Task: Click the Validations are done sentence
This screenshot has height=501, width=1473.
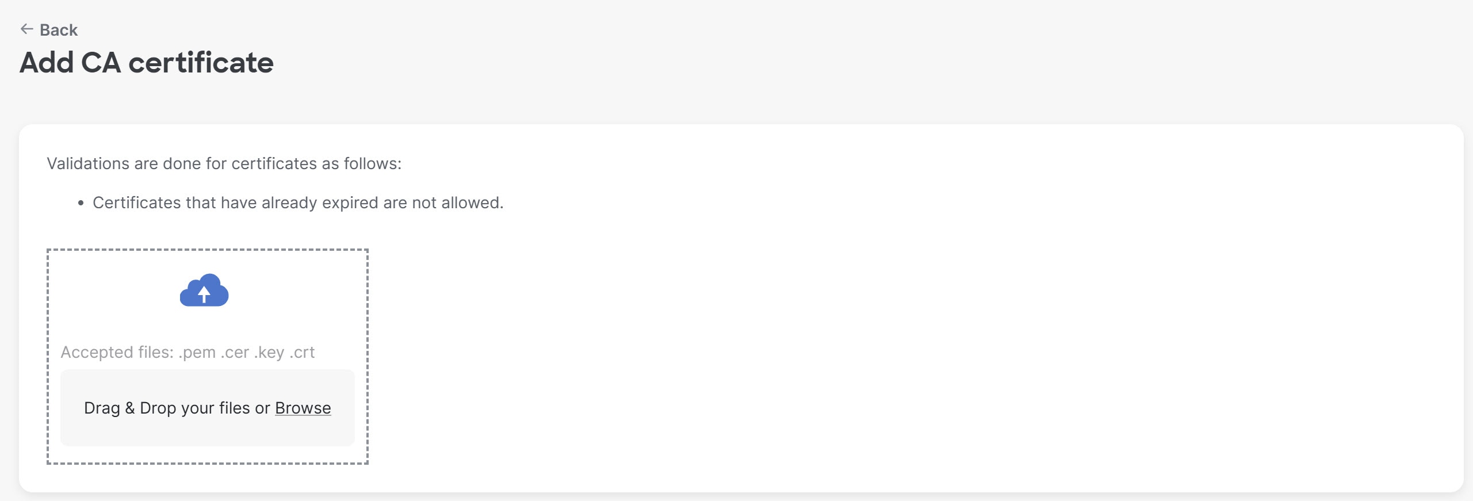Action: pyautogui.click(x=224, y=164)
